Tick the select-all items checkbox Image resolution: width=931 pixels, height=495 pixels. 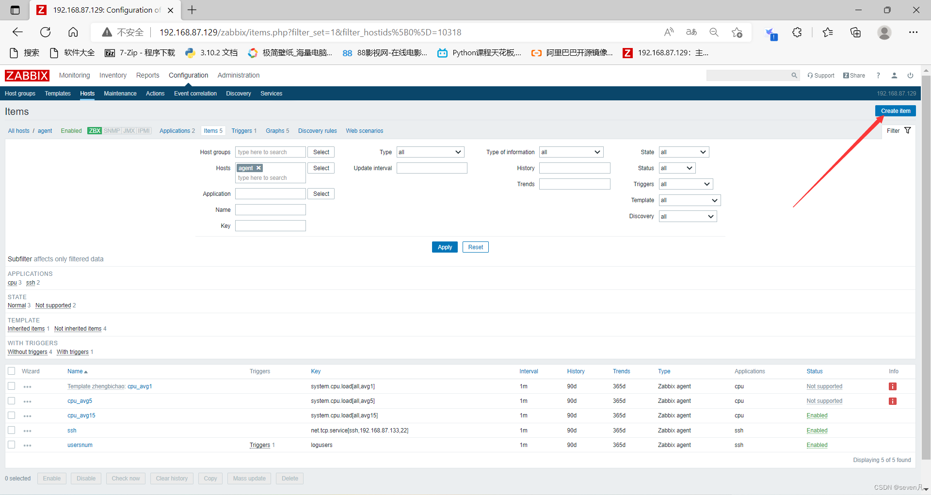(12, 371)
